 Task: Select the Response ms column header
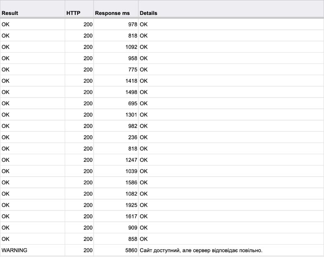click(x=116, y=9)
